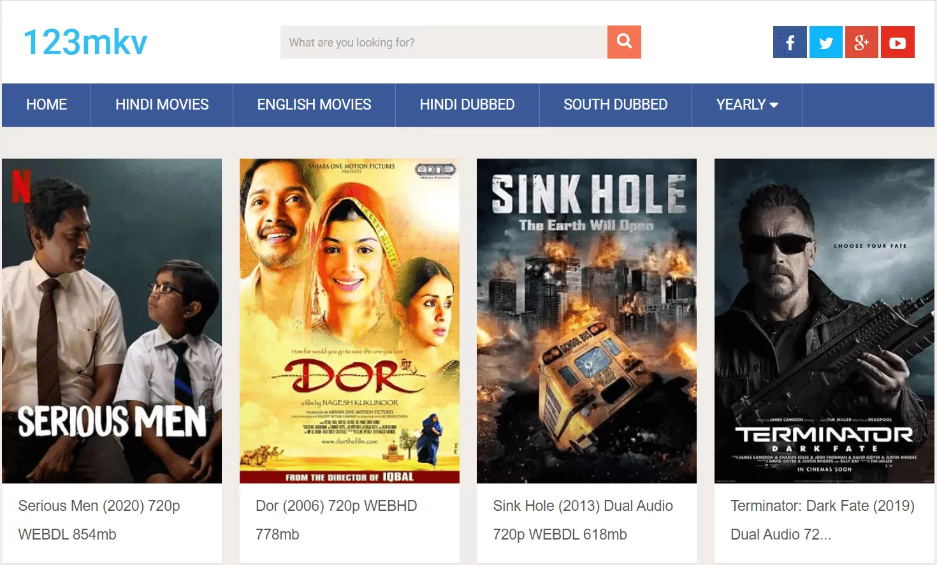Click the 123mkv site logo
Screen dimensions: 937x565
[84, 41]
